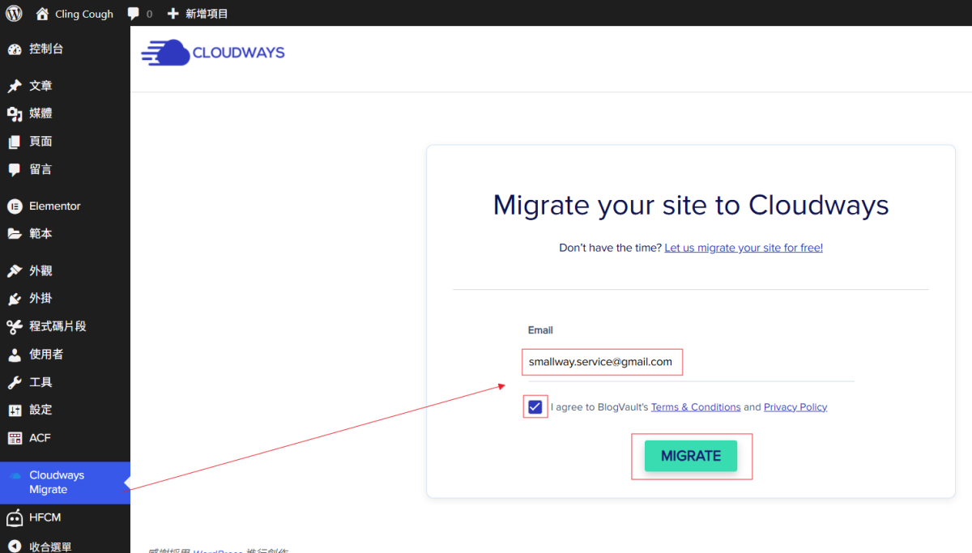Open the Cling Cough site home icon
Viewport: 972px width, 553px height.
click(x=42, y=14)
